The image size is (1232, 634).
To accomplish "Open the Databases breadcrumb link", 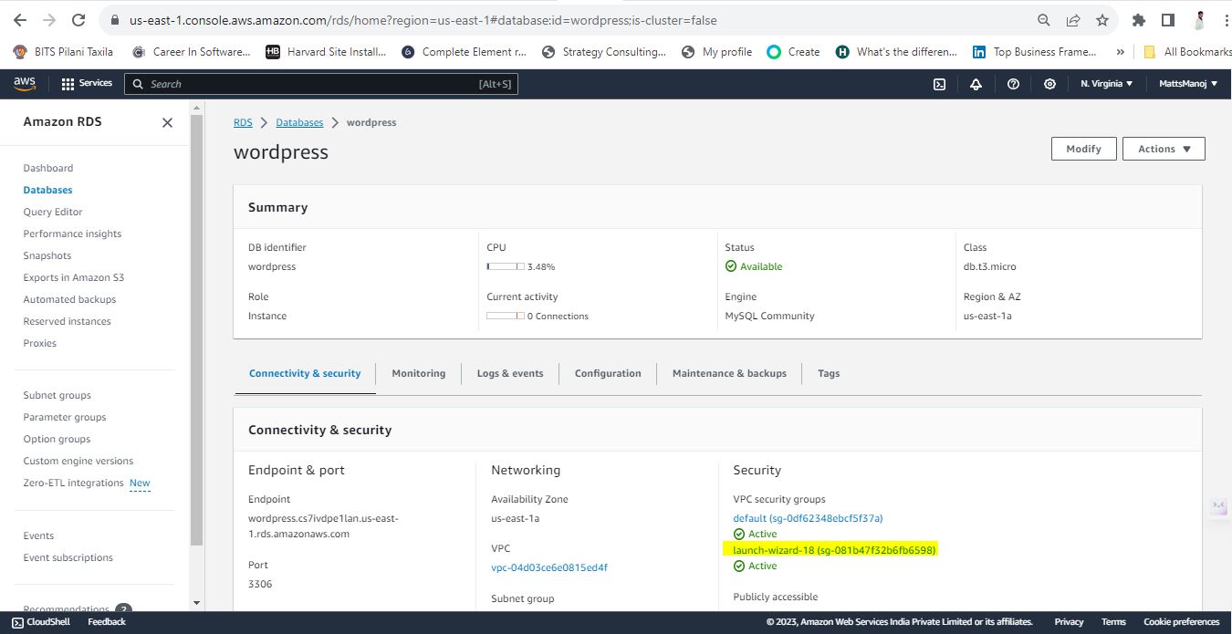I will (x=299, y=122).
